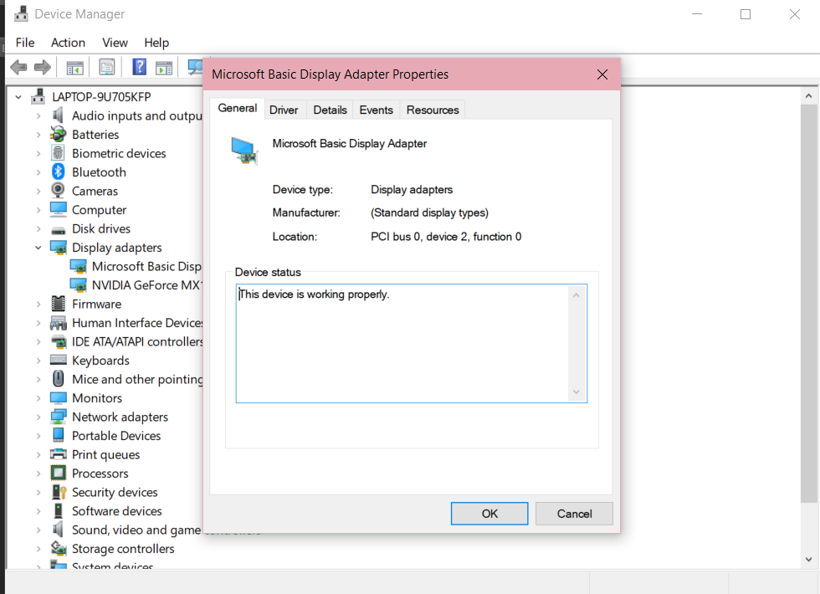Click the Print queues printer icon
Screen dimensions: 820x594
[x=58, y=453]
